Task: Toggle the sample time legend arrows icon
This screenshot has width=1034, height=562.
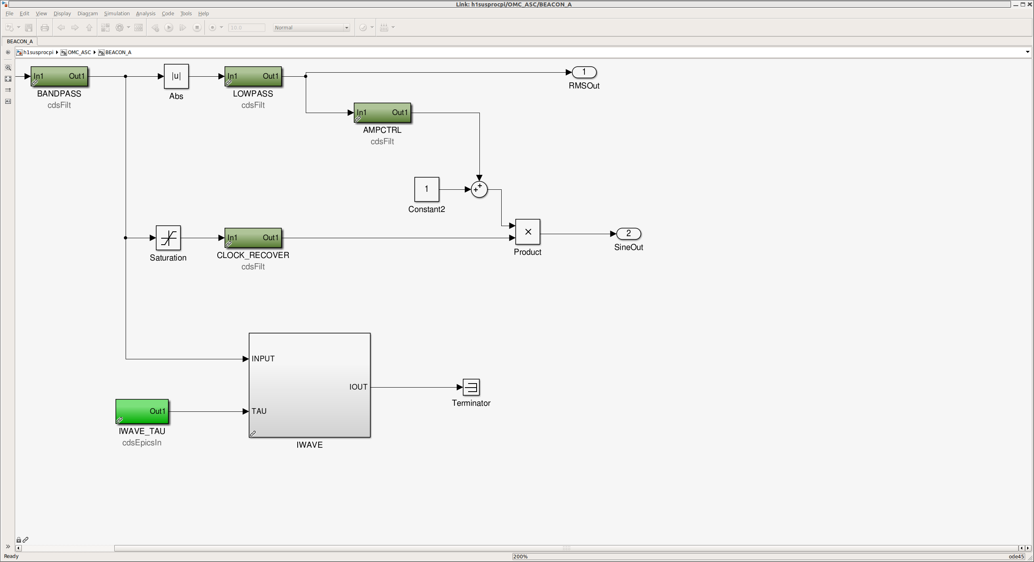Action: pyautogui.click(x=8, y=90)
